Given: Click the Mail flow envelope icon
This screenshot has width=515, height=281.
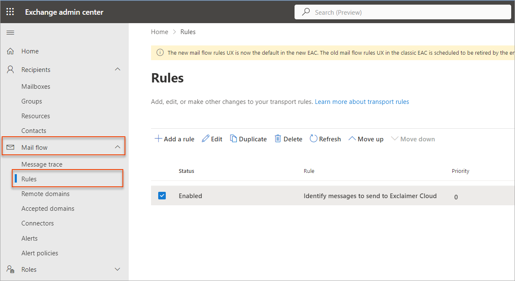Looking at the screenshot, I should 11,148.
